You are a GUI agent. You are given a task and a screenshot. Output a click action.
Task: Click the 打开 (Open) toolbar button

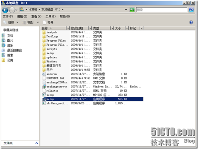[x=48, y=22]
